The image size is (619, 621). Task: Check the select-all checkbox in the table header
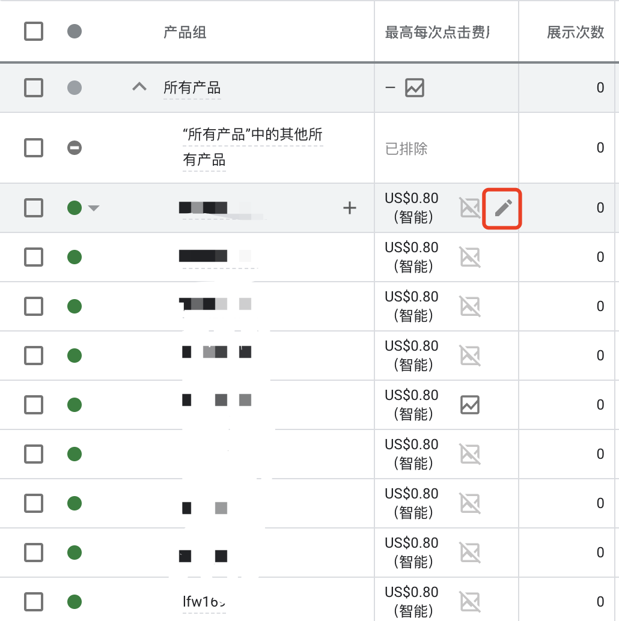point(33,31)
